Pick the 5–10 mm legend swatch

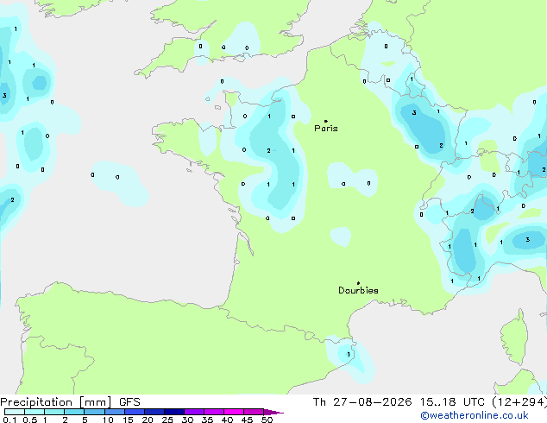pyautogui.click(x=94, y=412)
